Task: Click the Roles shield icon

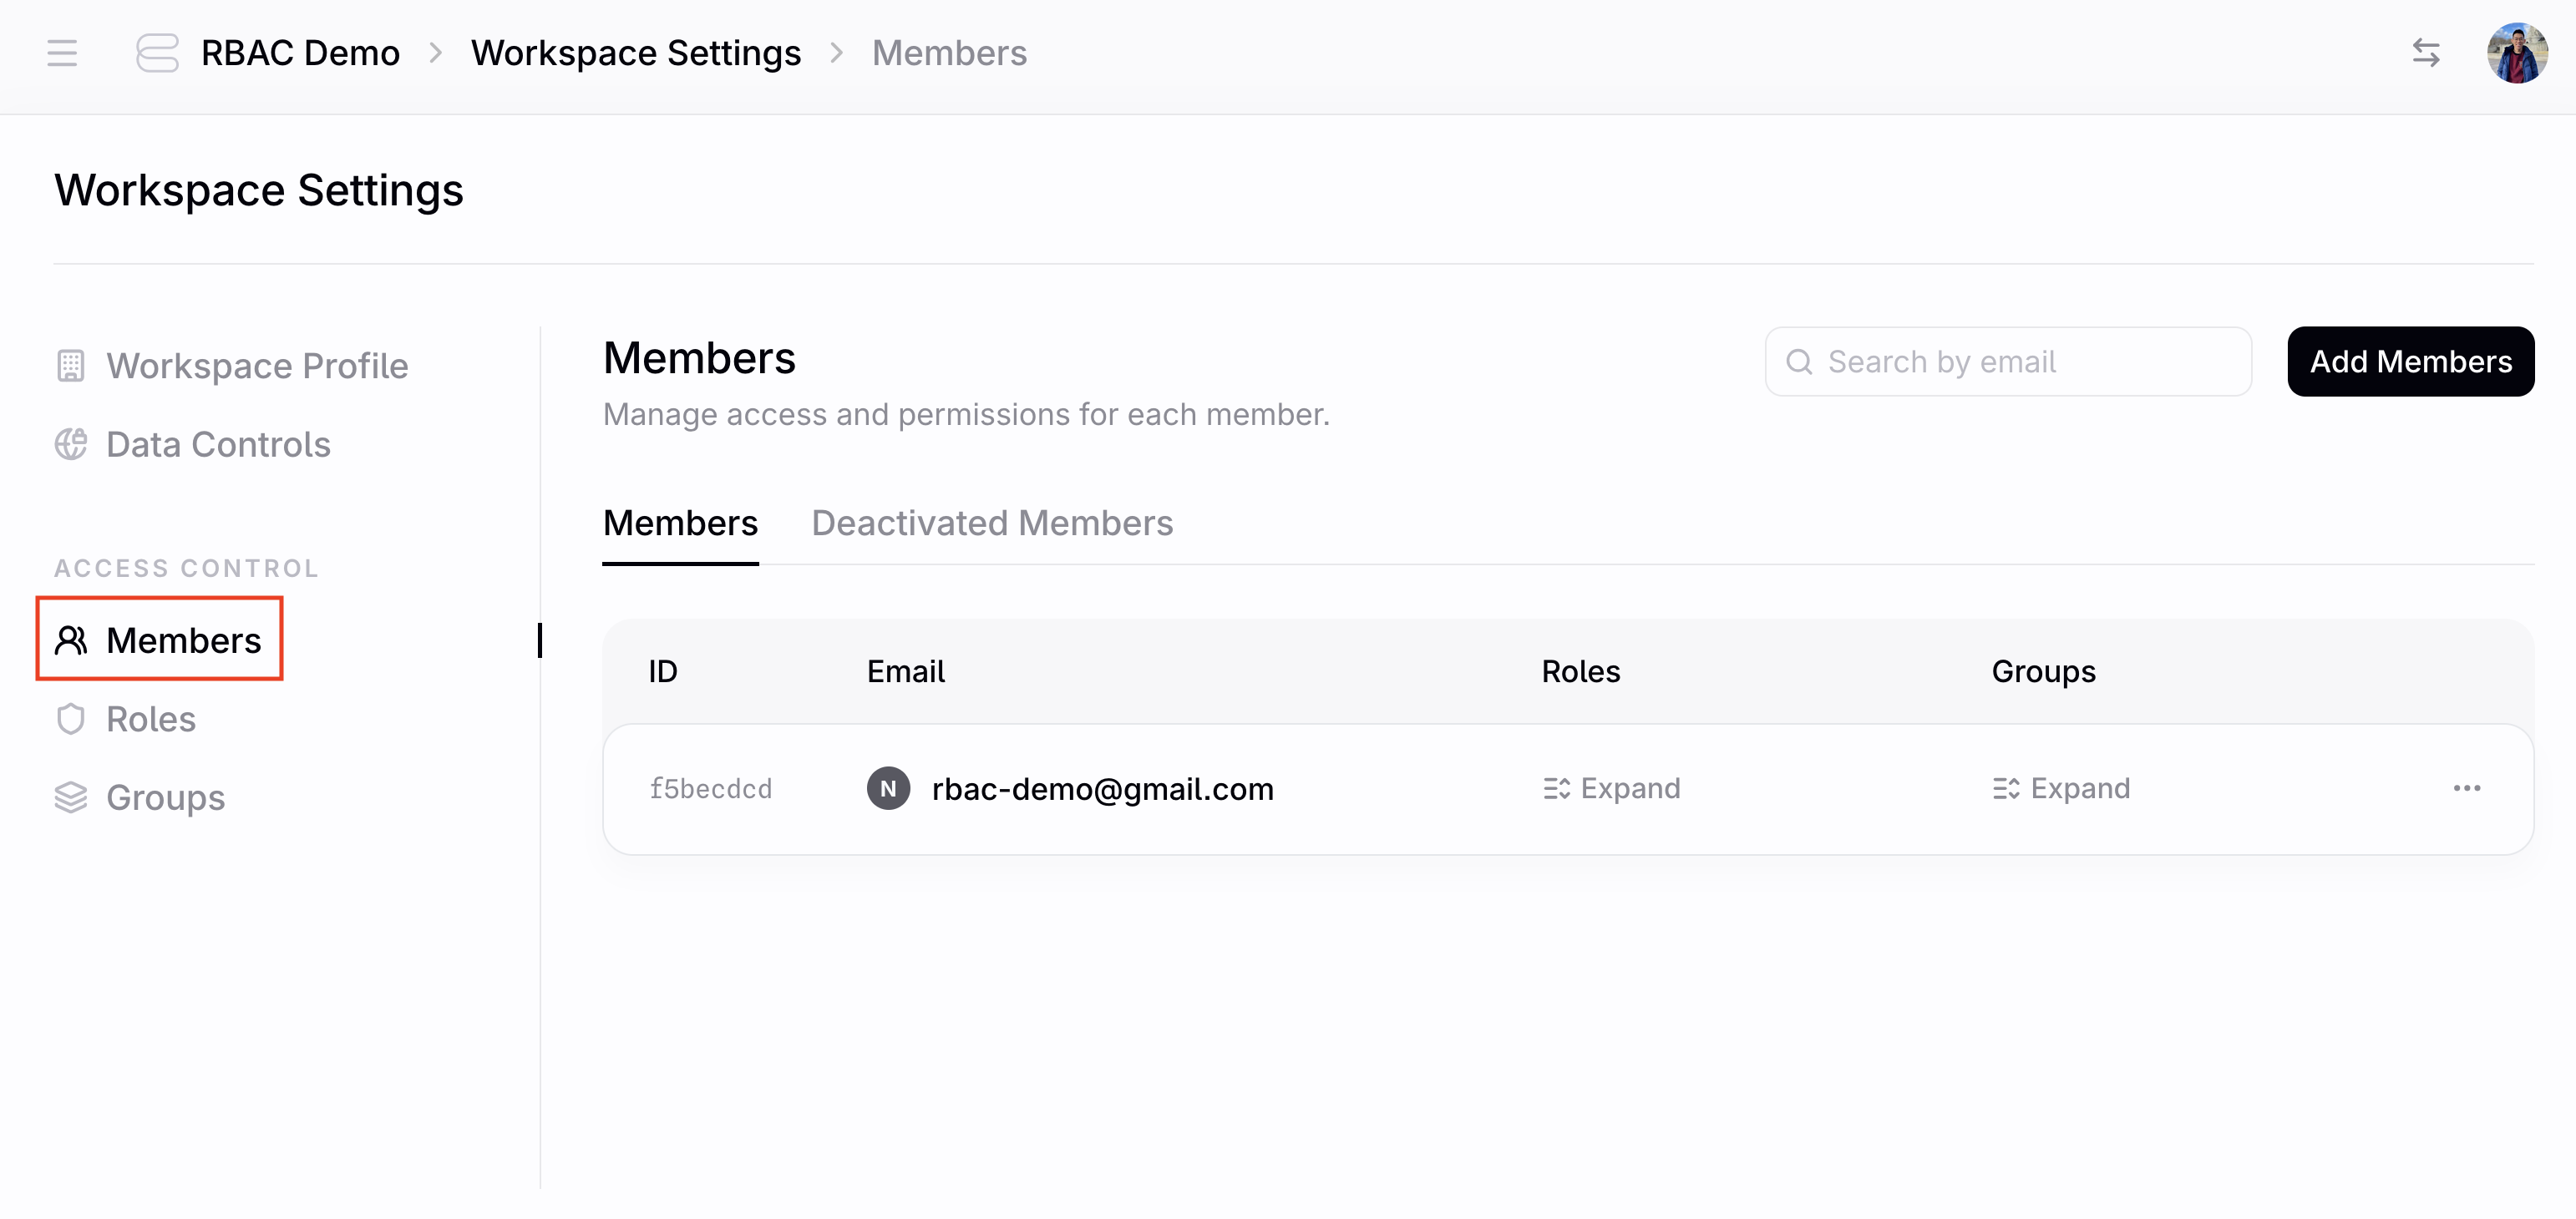Action: [x=70, y=720]
